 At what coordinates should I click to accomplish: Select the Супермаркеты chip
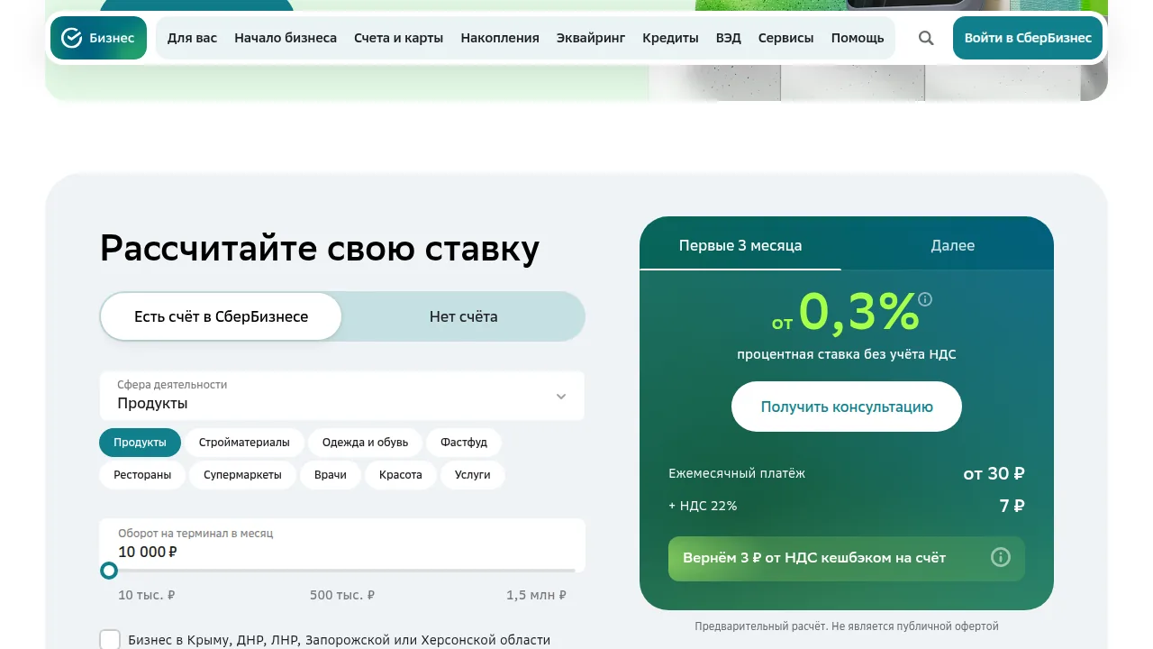point(242,475)
